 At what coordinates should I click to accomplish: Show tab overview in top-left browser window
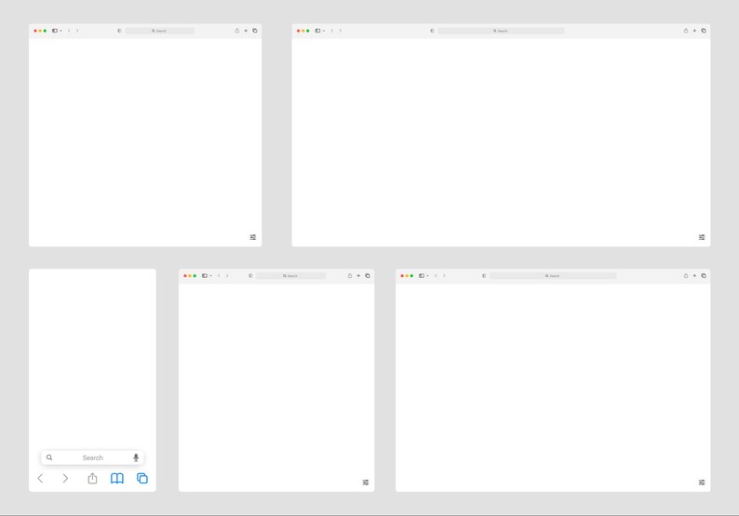(255, 31)
